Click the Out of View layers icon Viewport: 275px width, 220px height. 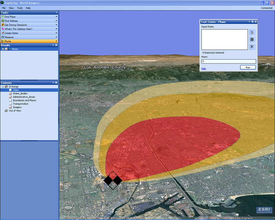tap(6, 111)
